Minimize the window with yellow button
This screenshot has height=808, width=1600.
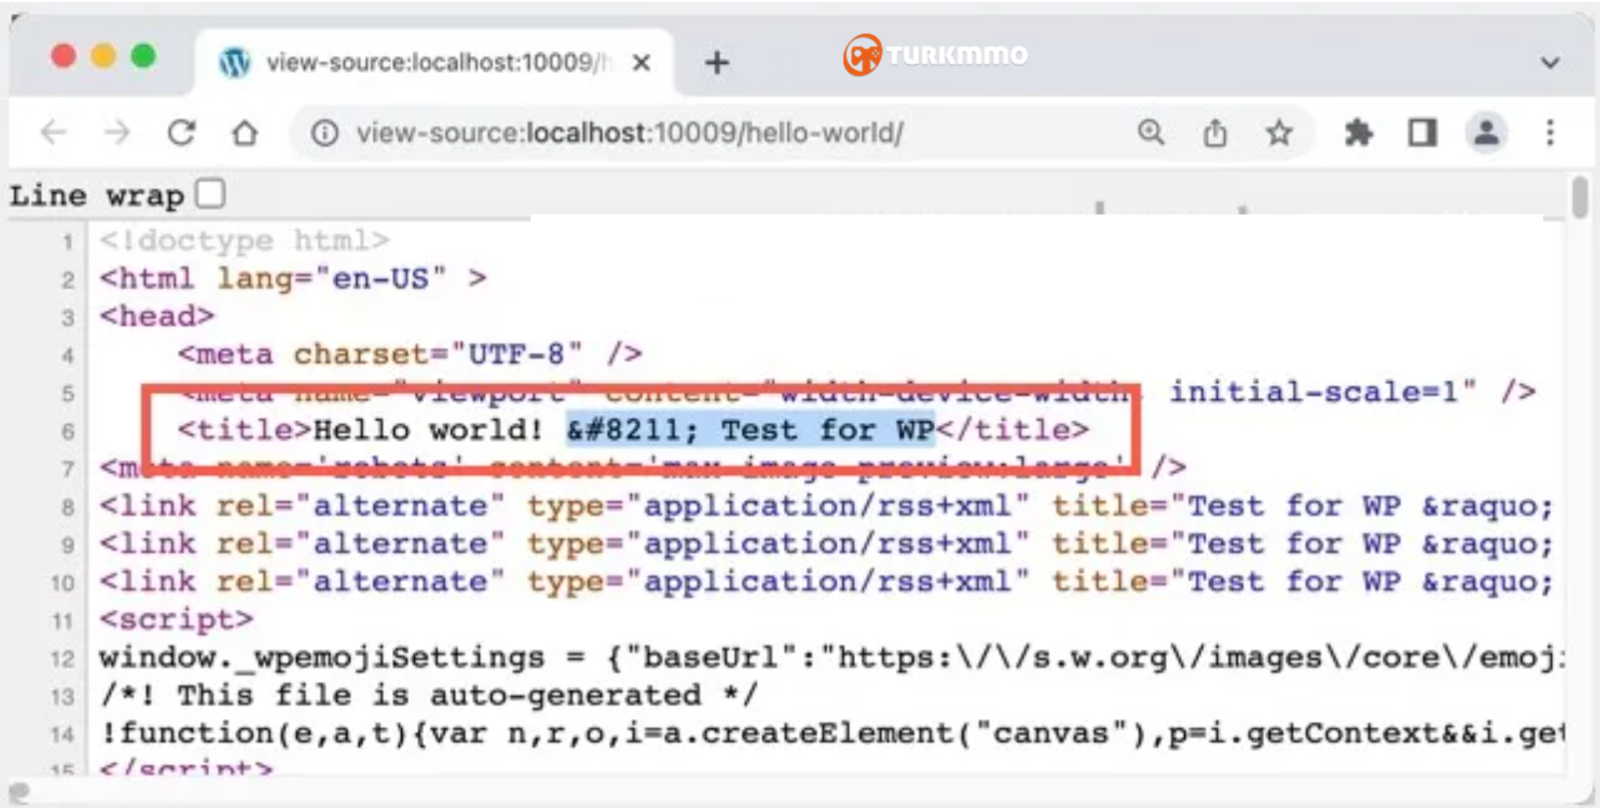pyautogui.click(x=104, y=56)
